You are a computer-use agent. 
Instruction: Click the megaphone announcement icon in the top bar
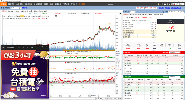coord(160,4)
